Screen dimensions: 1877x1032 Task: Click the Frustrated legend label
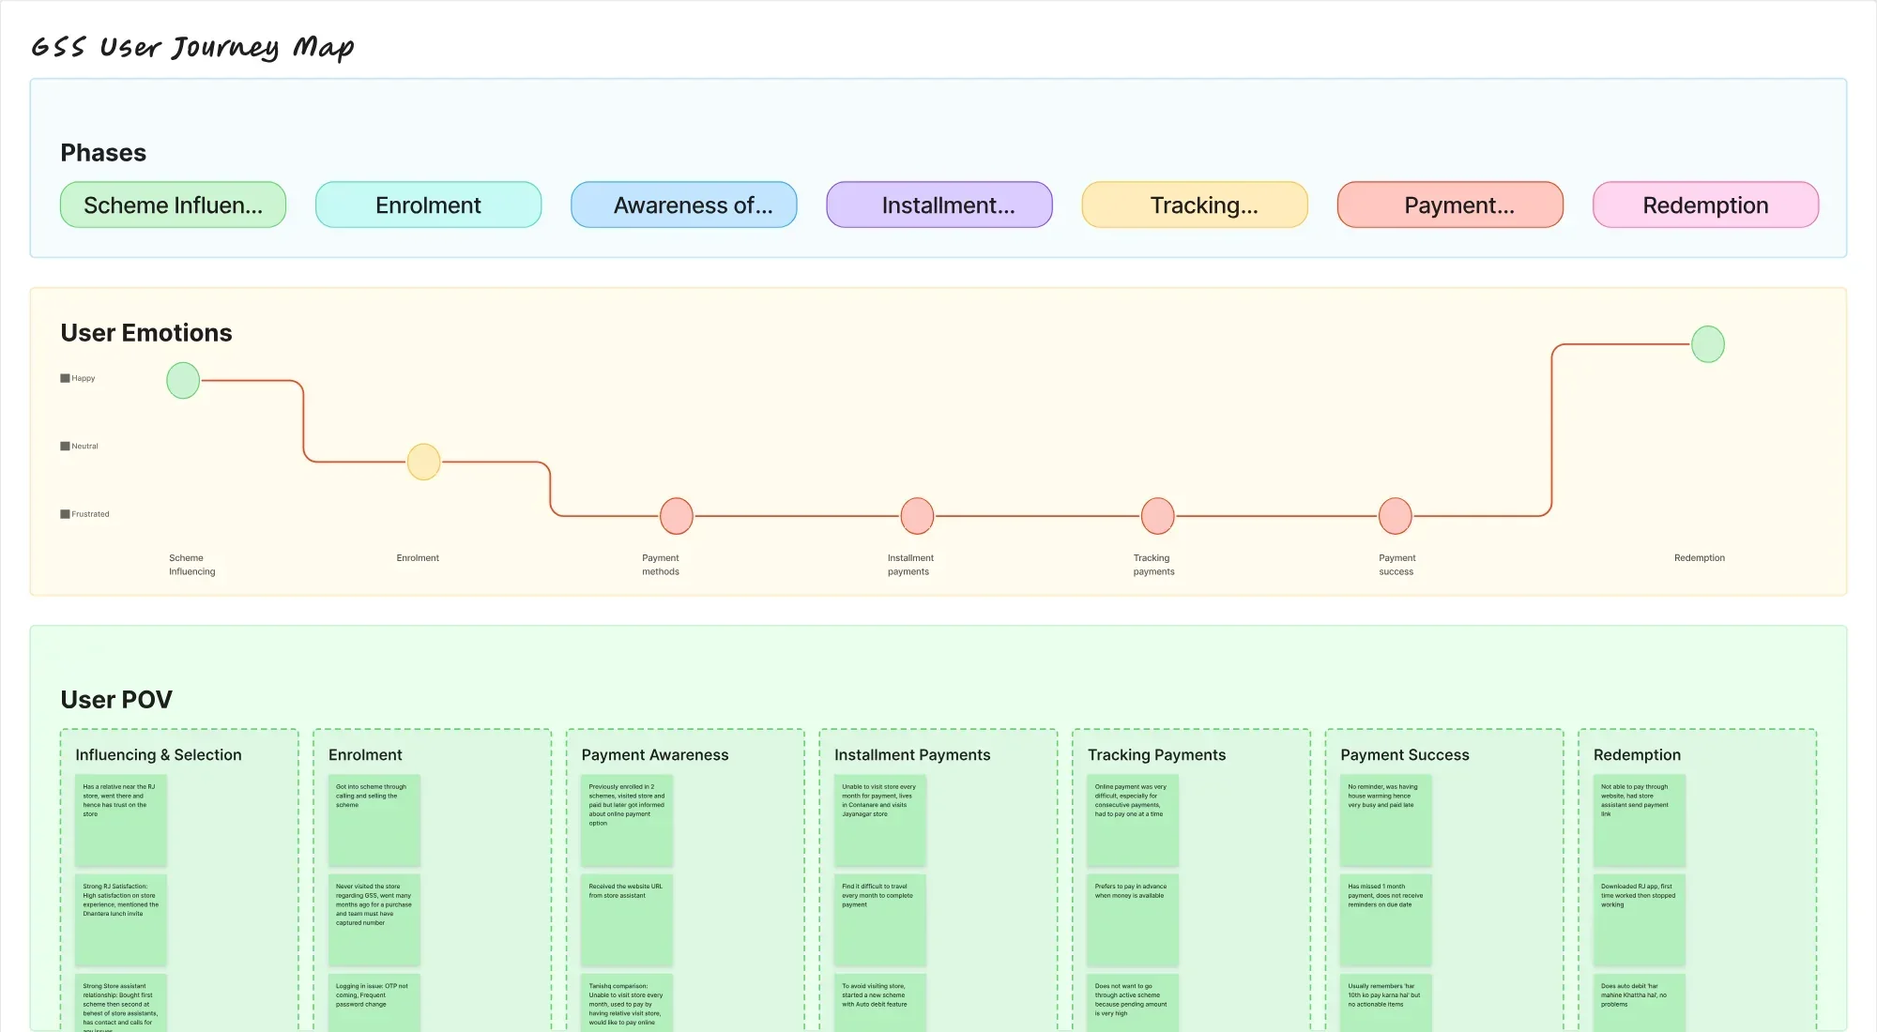(x=90, y=514)
